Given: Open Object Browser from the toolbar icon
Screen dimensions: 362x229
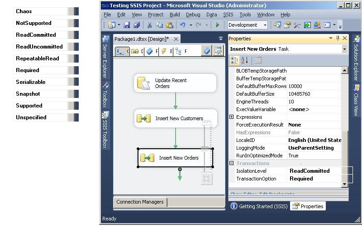Looking at the screenshot, I should [x=317, y=25].
